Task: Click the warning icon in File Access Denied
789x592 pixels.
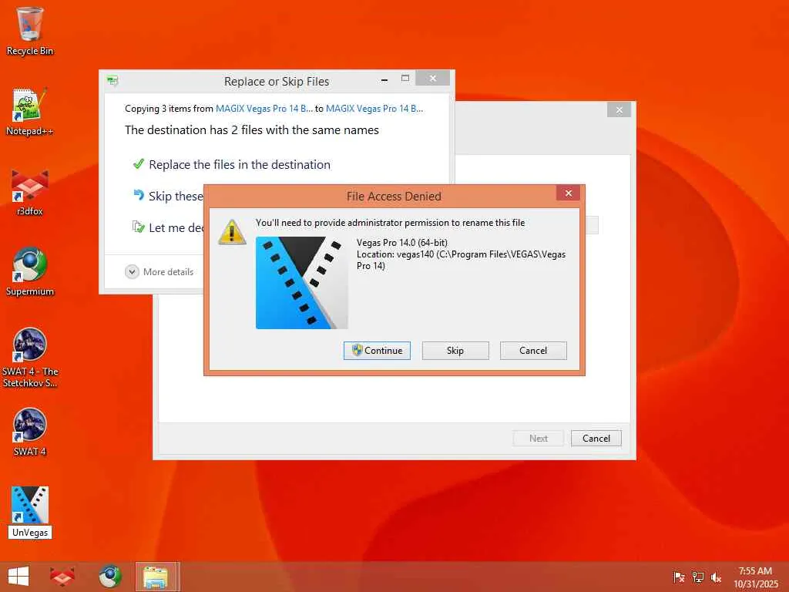Action: 232,232
